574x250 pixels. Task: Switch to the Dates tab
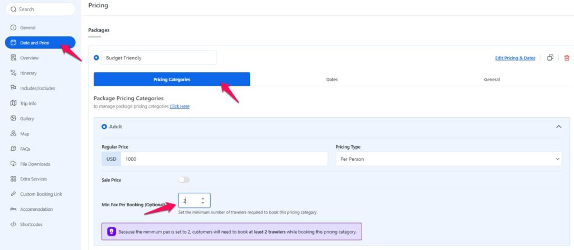(332, 80)
